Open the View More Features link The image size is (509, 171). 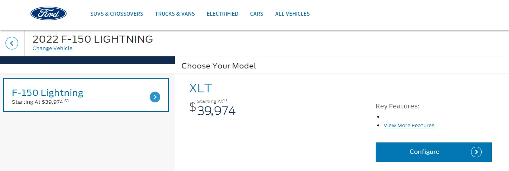click(409, 126)
